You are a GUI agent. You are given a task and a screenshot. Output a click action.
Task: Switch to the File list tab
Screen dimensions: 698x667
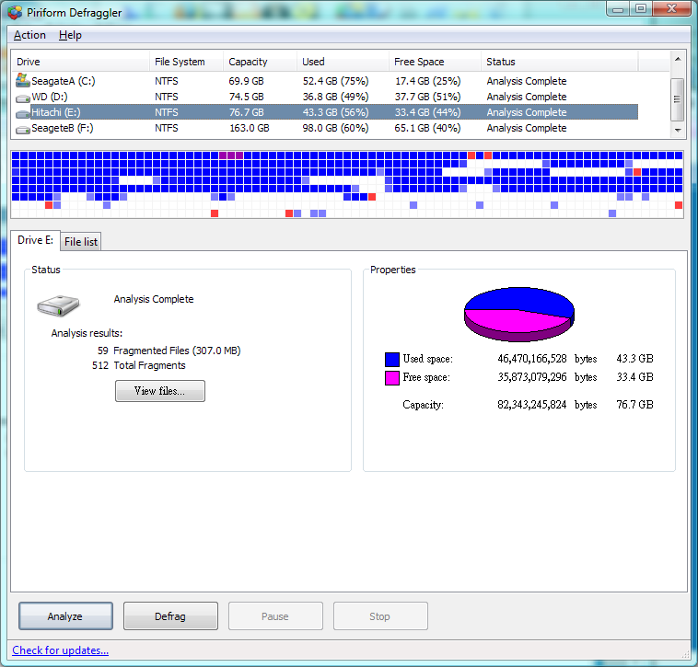[80, 242]
